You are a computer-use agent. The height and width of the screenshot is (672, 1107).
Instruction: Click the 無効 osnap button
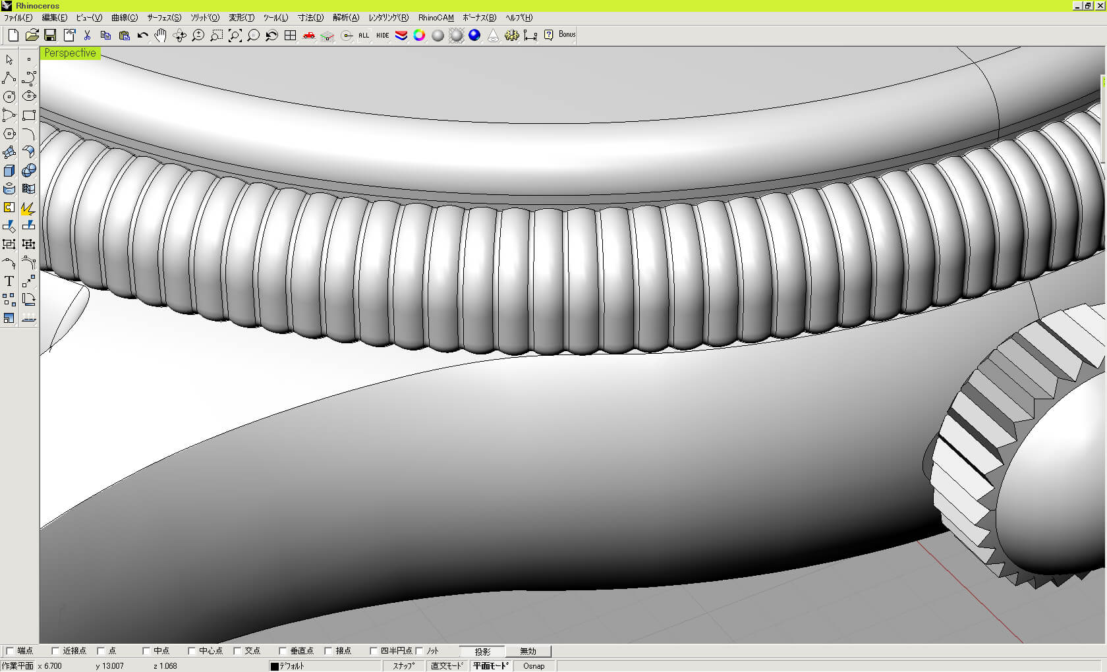(x=528, y=652)
